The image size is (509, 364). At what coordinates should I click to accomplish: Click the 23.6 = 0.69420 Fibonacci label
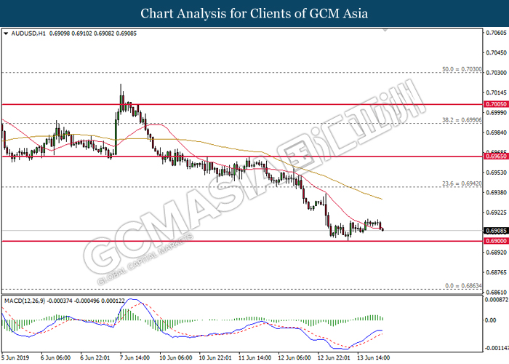point(462,183)
